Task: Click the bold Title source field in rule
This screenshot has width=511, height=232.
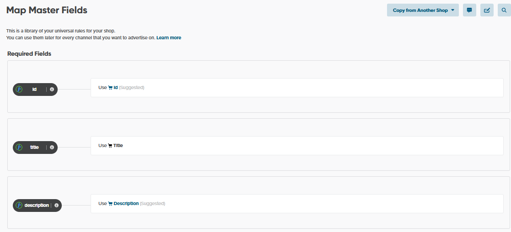Action: pos(118,146)
